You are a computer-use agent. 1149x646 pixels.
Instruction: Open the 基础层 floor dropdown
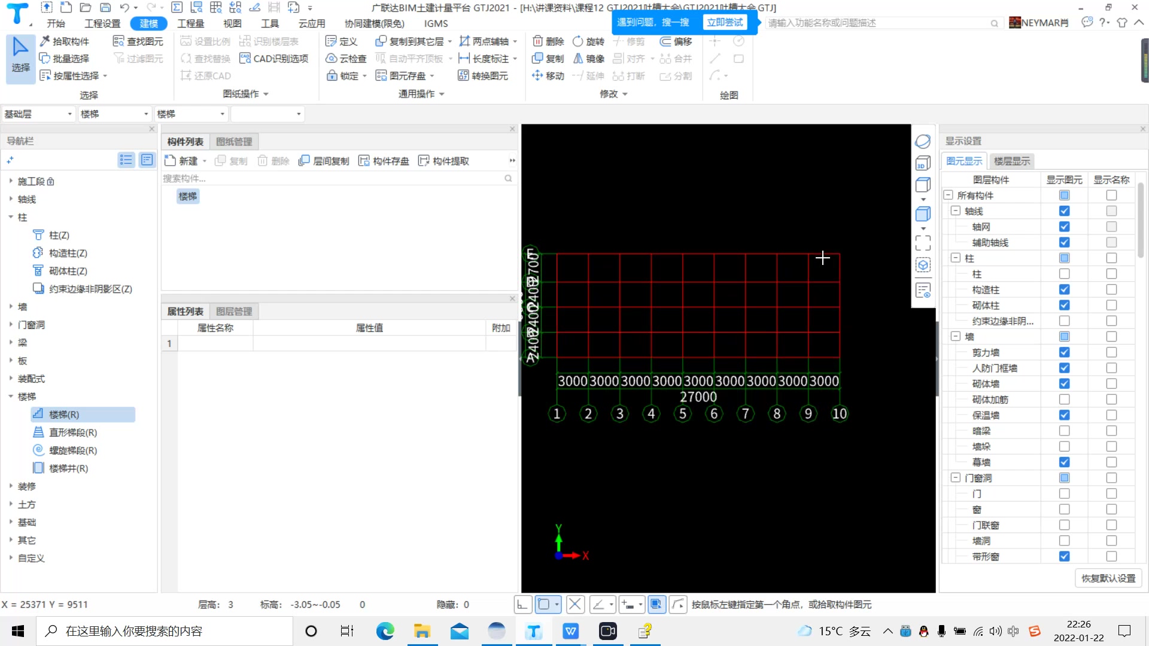pos(38,114)
